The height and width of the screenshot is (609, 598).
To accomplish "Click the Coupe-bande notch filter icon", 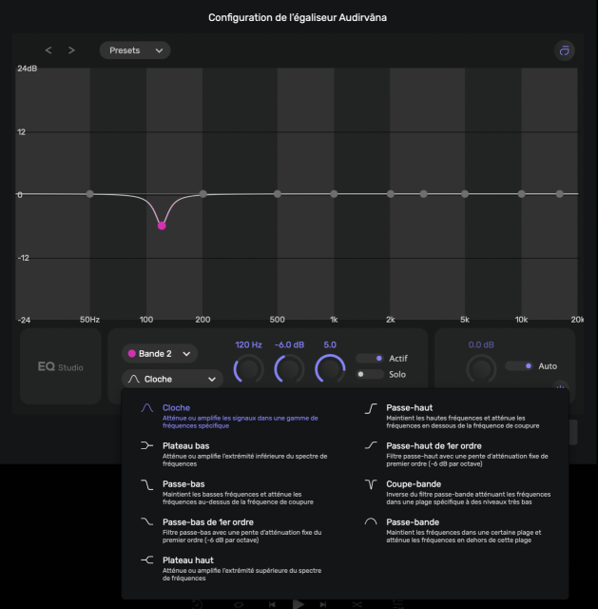I will pos(371,484).
